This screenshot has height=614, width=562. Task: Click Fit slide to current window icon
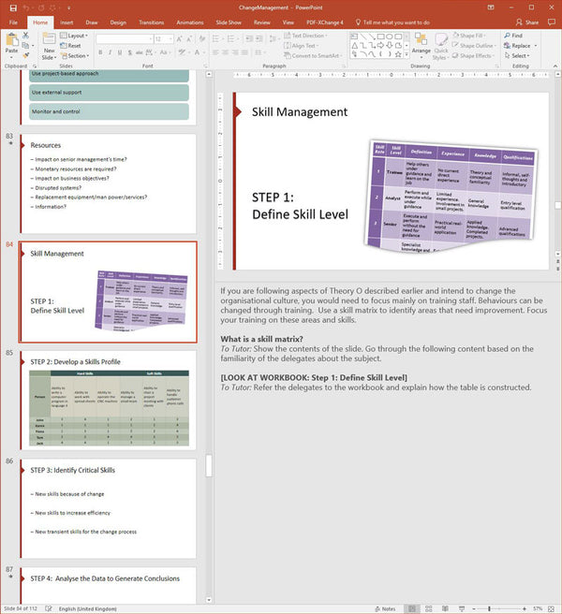551,609
